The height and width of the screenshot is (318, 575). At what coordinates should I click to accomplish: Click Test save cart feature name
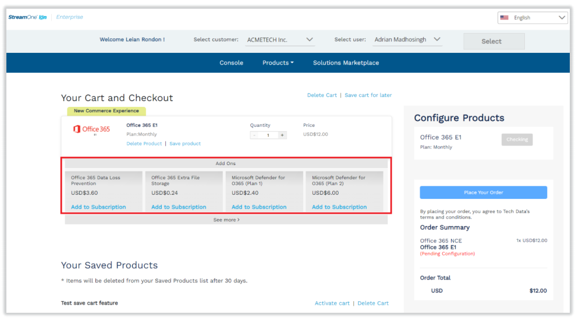[90, 303]
